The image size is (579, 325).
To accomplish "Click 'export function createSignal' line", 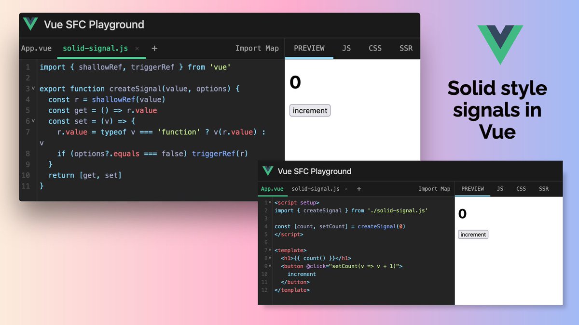I will (139, 89).
